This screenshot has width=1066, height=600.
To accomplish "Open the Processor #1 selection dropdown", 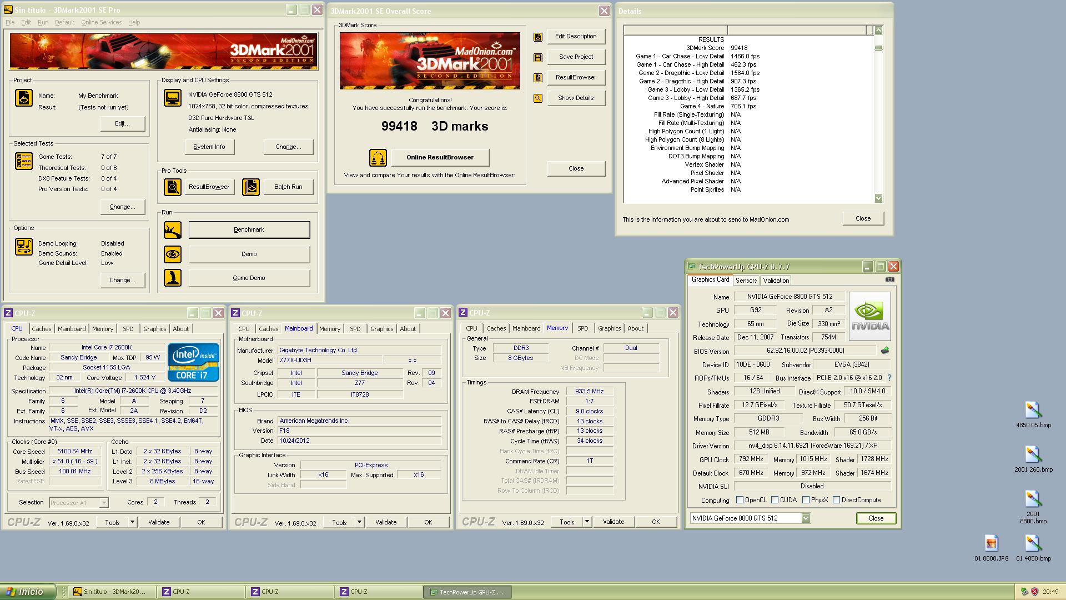I will [x=103, y=503].
